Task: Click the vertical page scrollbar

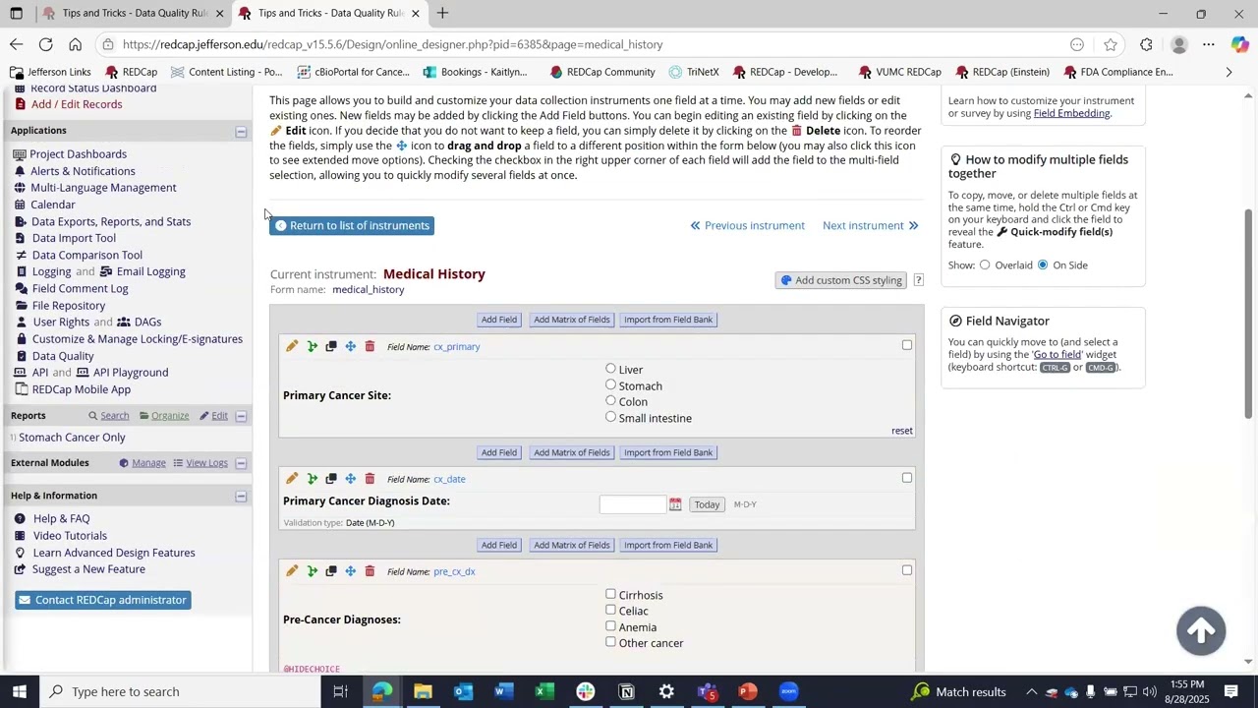Action: pos(1249,315)
